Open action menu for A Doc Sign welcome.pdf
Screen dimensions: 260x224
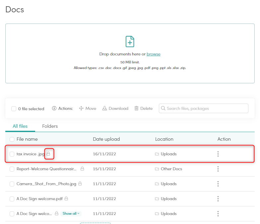[218, 199]
